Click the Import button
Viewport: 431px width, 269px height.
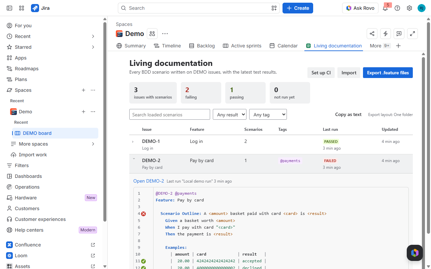pyautogui.click(x=349, y=73)
